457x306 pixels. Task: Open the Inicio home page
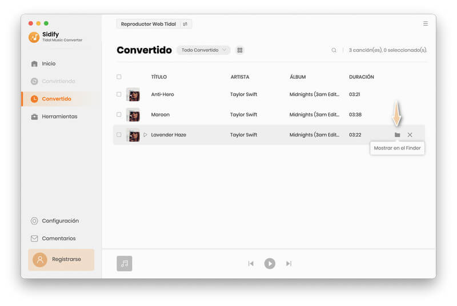(49, 63)
